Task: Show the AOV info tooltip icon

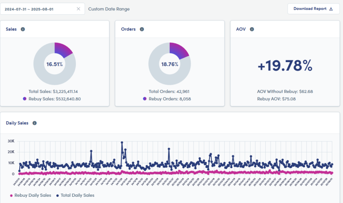Action: coord(252,29)
